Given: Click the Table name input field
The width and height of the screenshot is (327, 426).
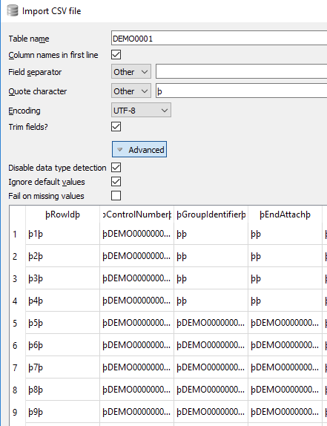Looking at the screenshot, I should pos(219,38).
